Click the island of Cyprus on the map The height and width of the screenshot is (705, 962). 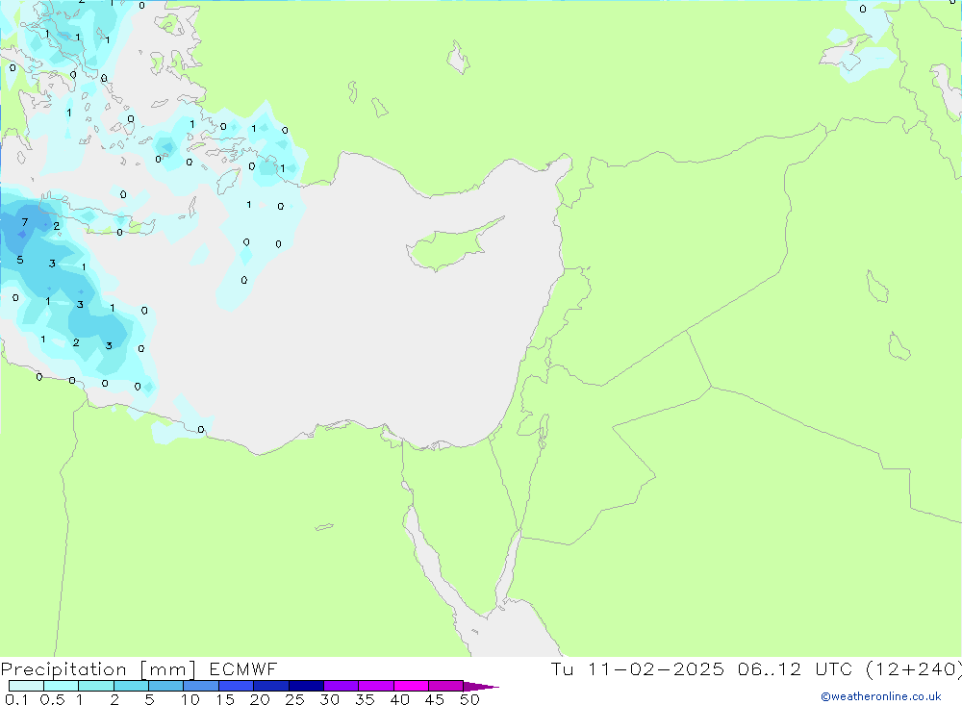click(453, 243)
